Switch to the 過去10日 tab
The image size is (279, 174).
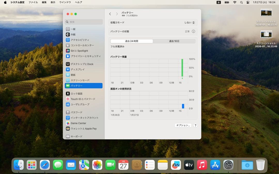[x=174, y=41]
